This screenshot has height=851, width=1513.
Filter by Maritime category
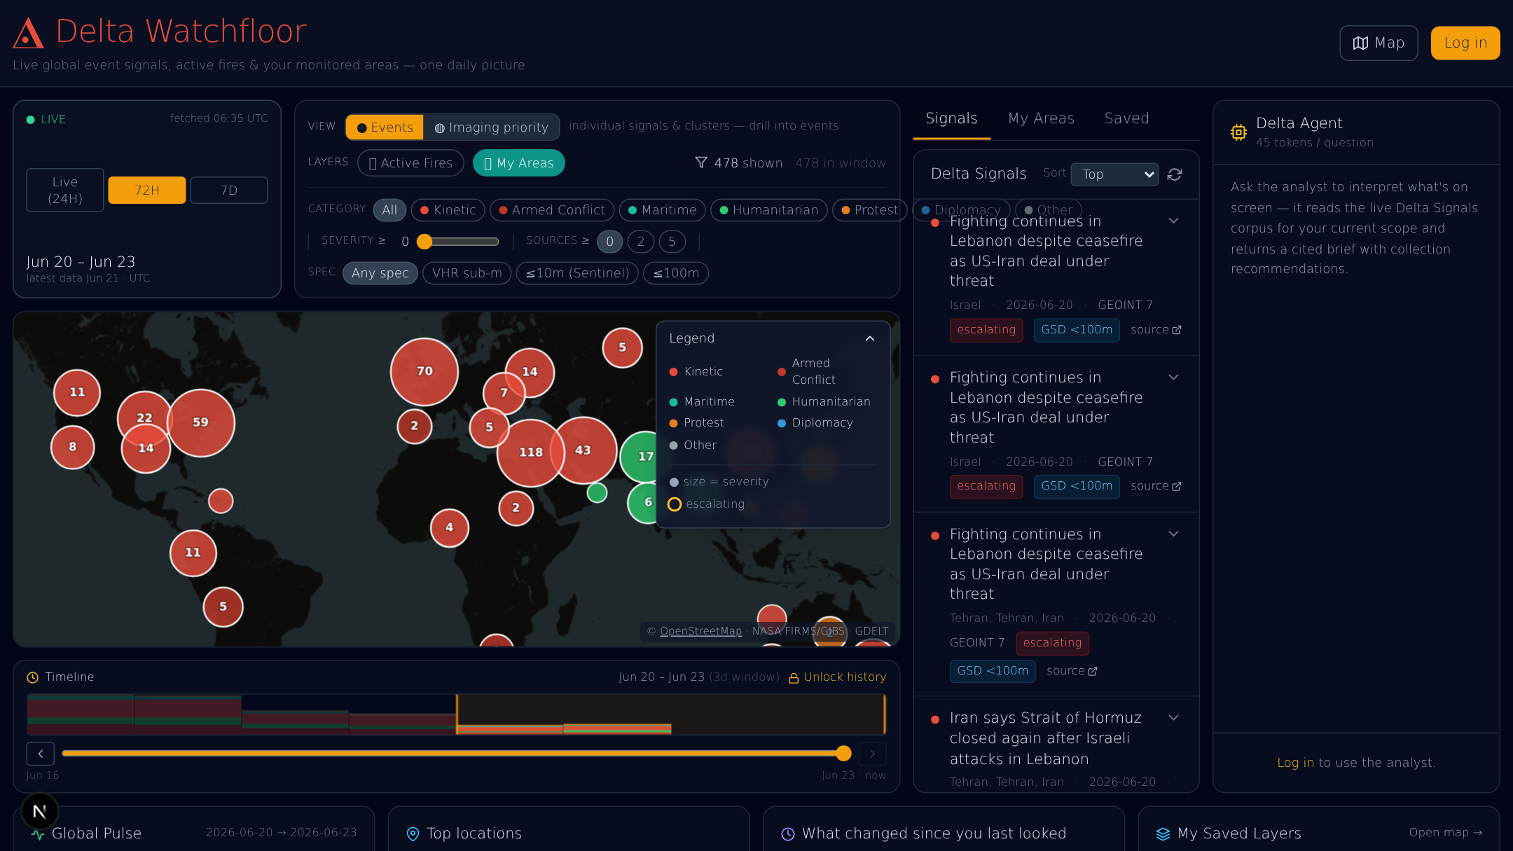(662, 209)
